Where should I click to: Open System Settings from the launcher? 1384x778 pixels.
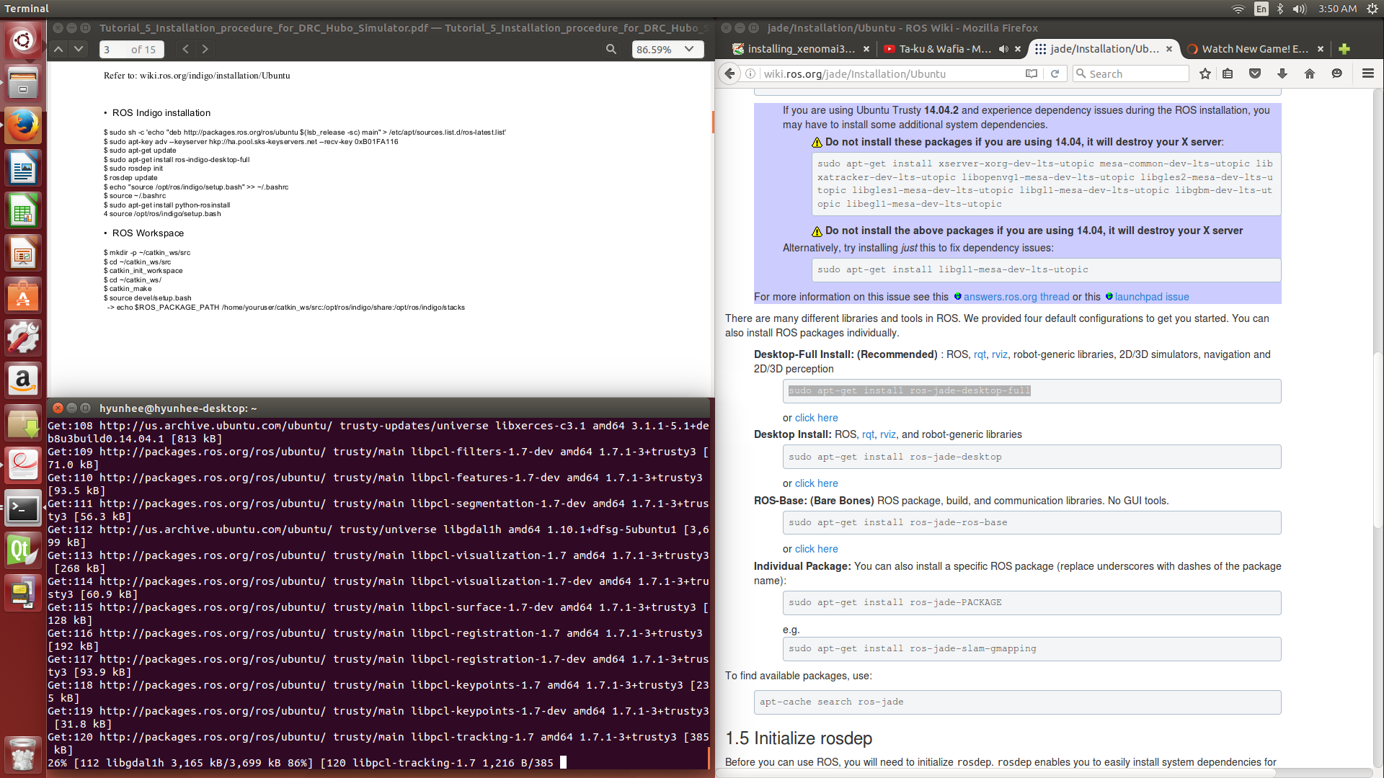coord(23,338)
